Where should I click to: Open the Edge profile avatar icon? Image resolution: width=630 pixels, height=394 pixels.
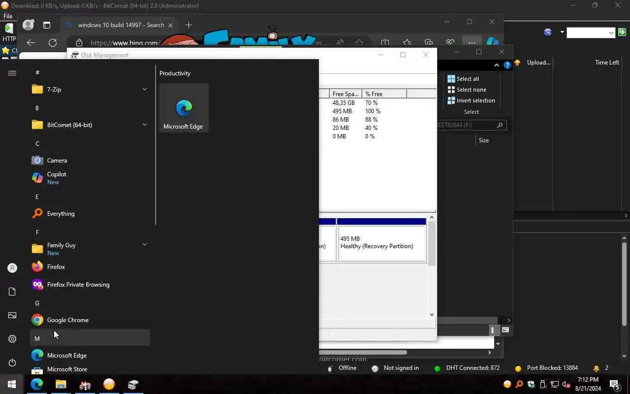tap(29, 25)
